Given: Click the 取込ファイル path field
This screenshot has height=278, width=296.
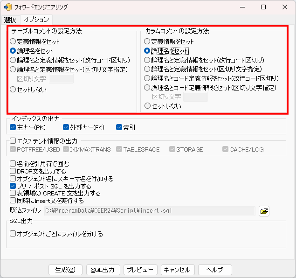Looking at the screenshot, I should (x=150, y=211).
